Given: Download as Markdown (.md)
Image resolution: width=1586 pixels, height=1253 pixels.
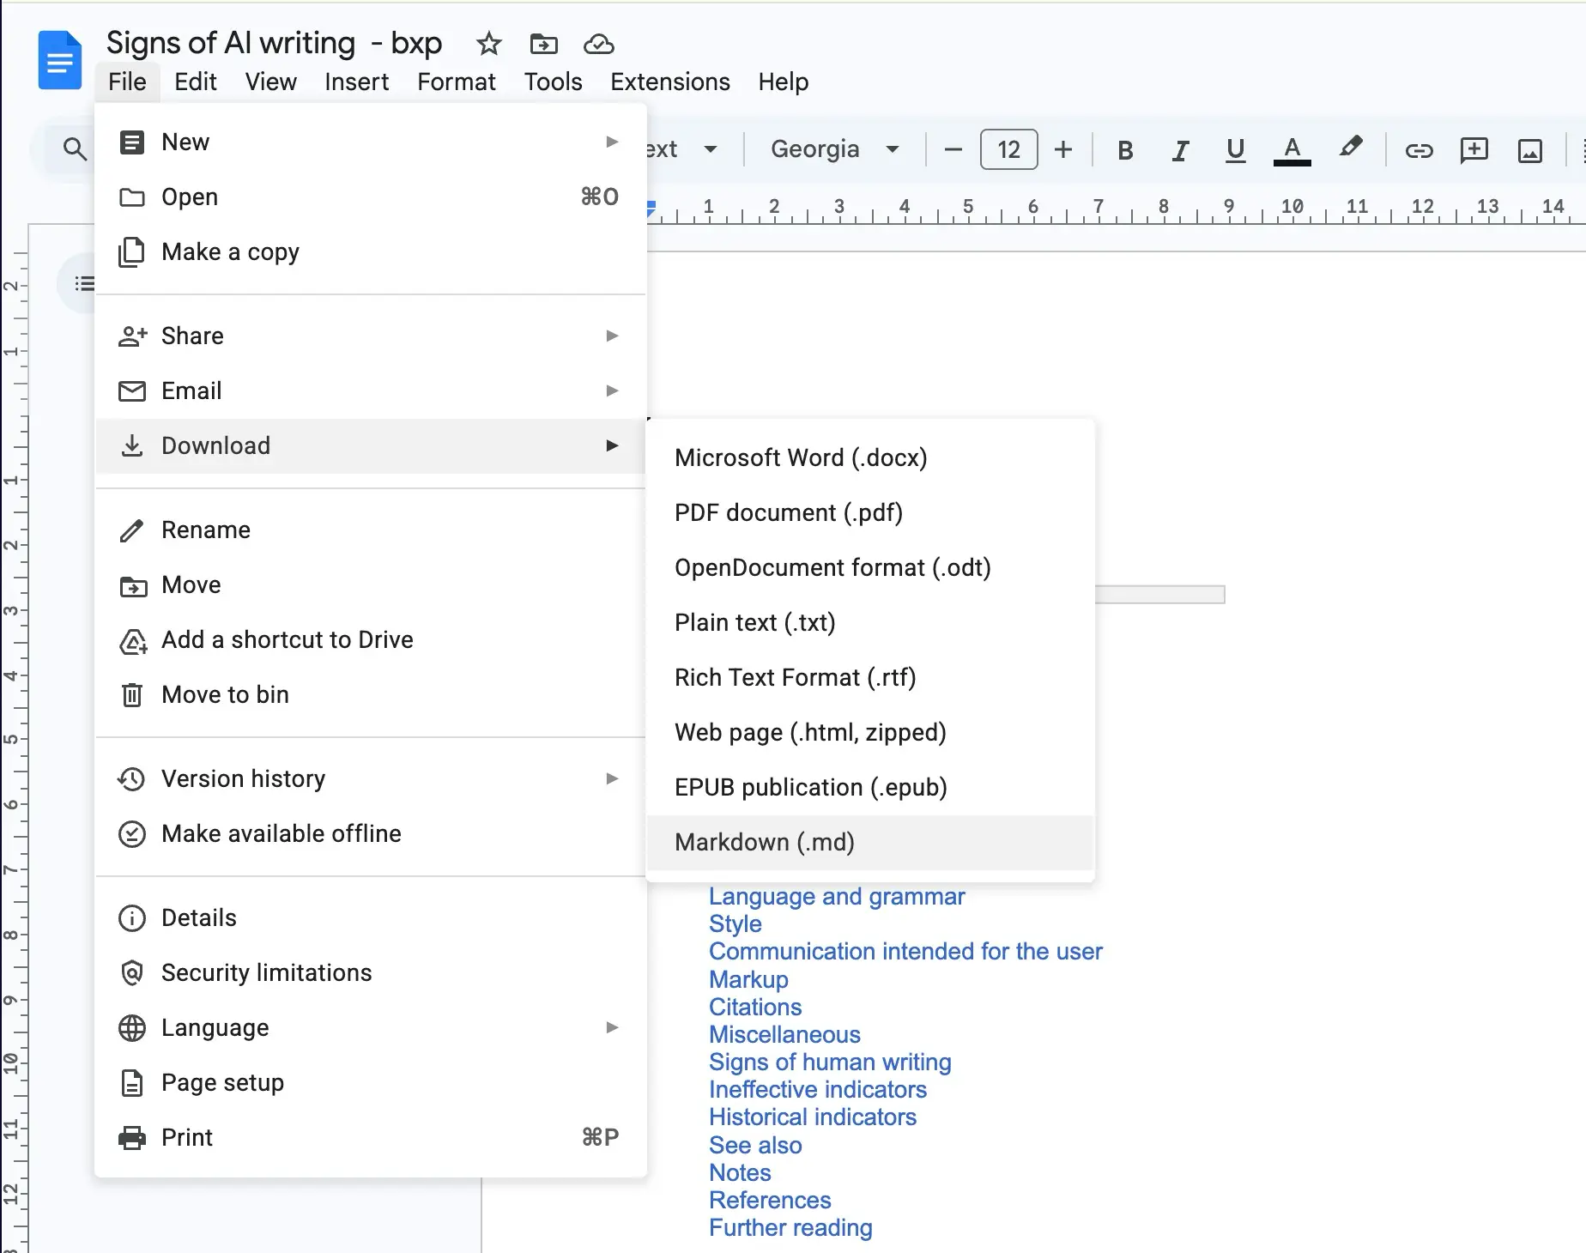Looking at the screenshot, I should 765,842.
